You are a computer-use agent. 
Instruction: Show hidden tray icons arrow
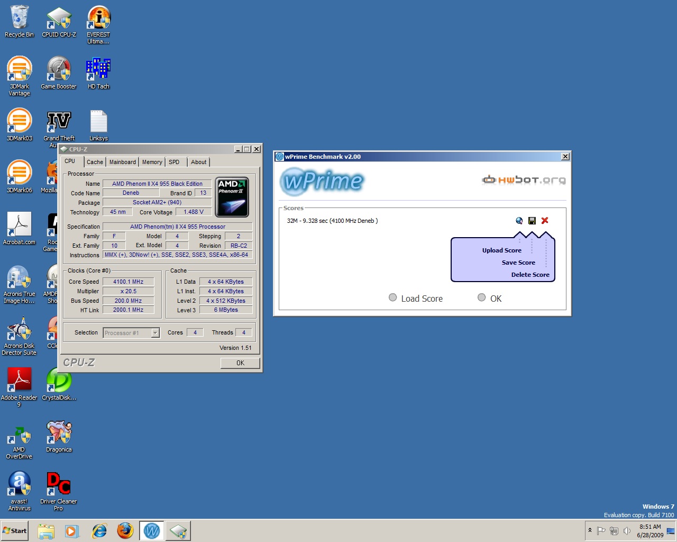tap(590, 530)
